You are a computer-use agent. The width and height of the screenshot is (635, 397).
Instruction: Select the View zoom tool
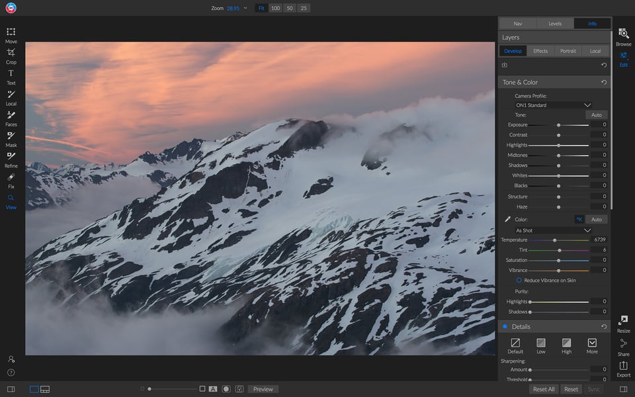11,202
